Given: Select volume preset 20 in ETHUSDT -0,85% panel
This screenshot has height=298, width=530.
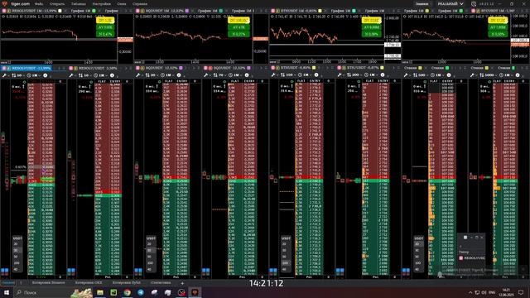Looking at the screenshot, I should [x=285, y=244].
